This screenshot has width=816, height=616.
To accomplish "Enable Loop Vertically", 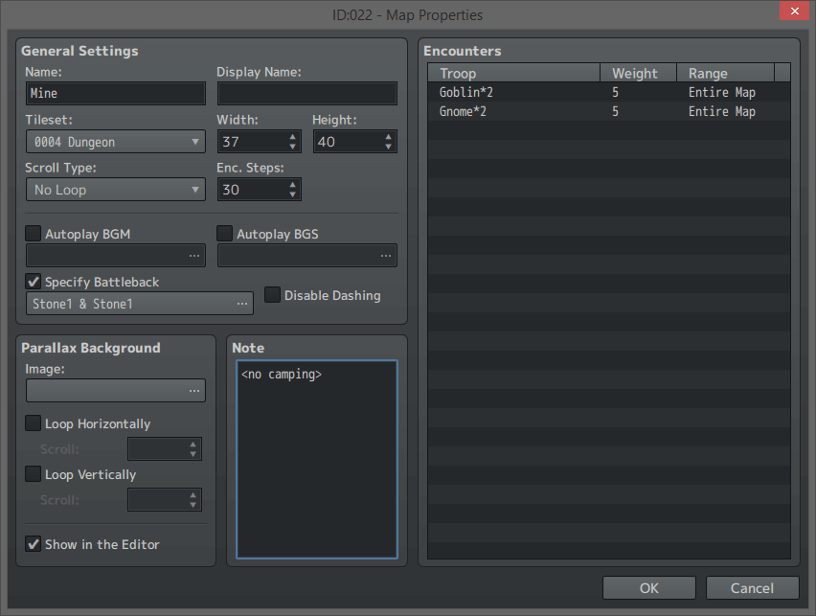I will point(34,474).
